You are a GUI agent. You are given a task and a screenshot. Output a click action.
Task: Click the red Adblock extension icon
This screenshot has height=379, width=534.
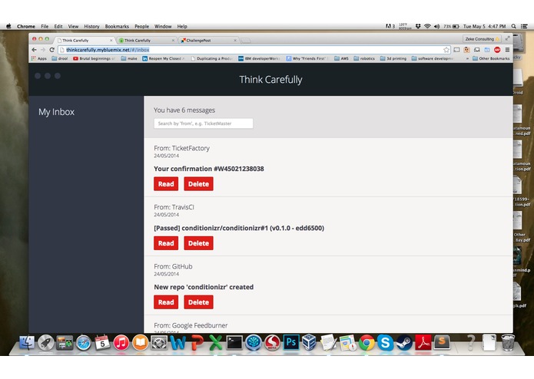pyautogui.click(x=497, y=50)
